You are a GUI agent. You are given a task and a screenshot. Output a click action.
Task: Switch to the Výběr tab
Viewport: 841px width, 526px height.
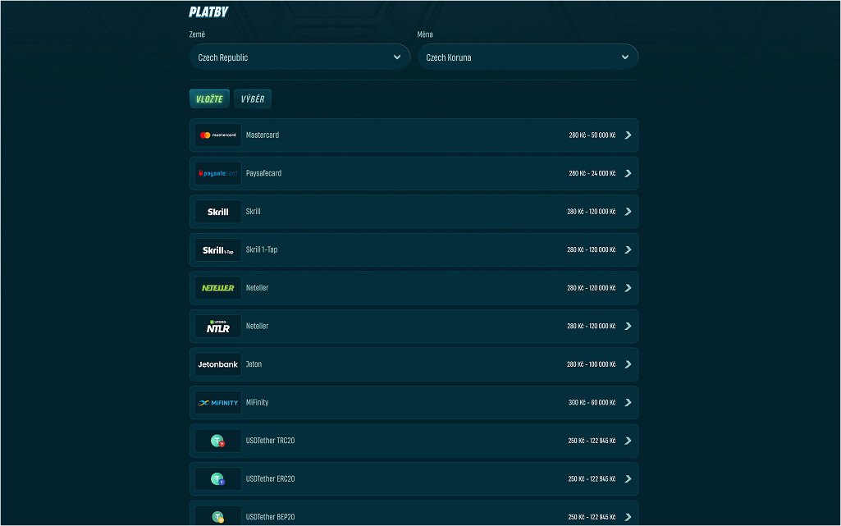tap(253, 98)
